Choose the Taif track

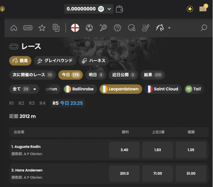coord(194,89)
